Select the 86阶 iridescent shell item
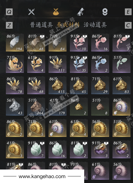This screenshot has width=133, height=183. point(121,107)
